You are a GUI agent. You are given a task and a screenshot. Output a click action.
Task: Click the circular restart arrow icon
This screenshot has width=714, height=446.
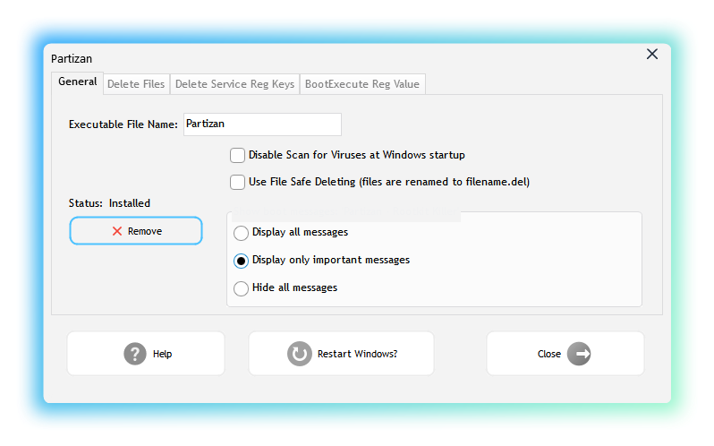(299, 354)
